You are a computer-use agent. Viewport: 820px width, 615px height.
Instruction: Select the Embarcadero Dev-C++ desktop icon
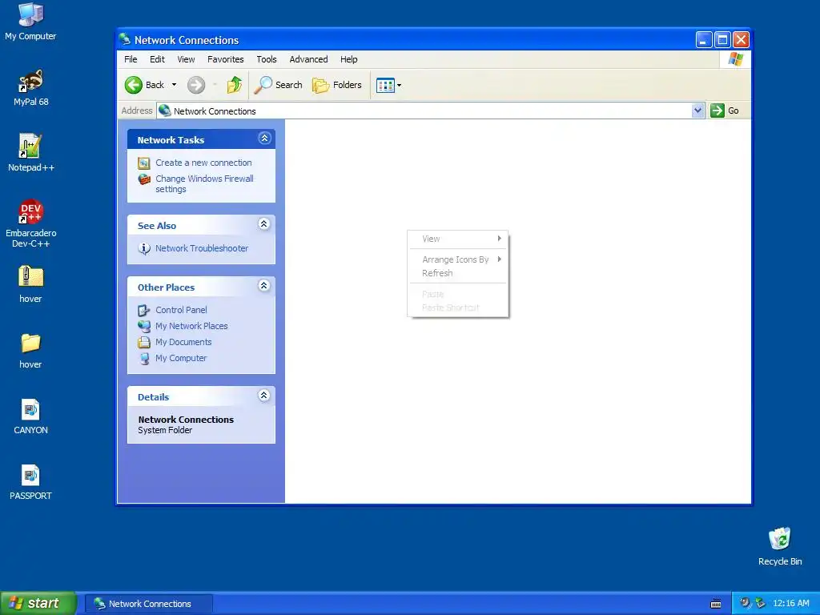tap(31, 223)
